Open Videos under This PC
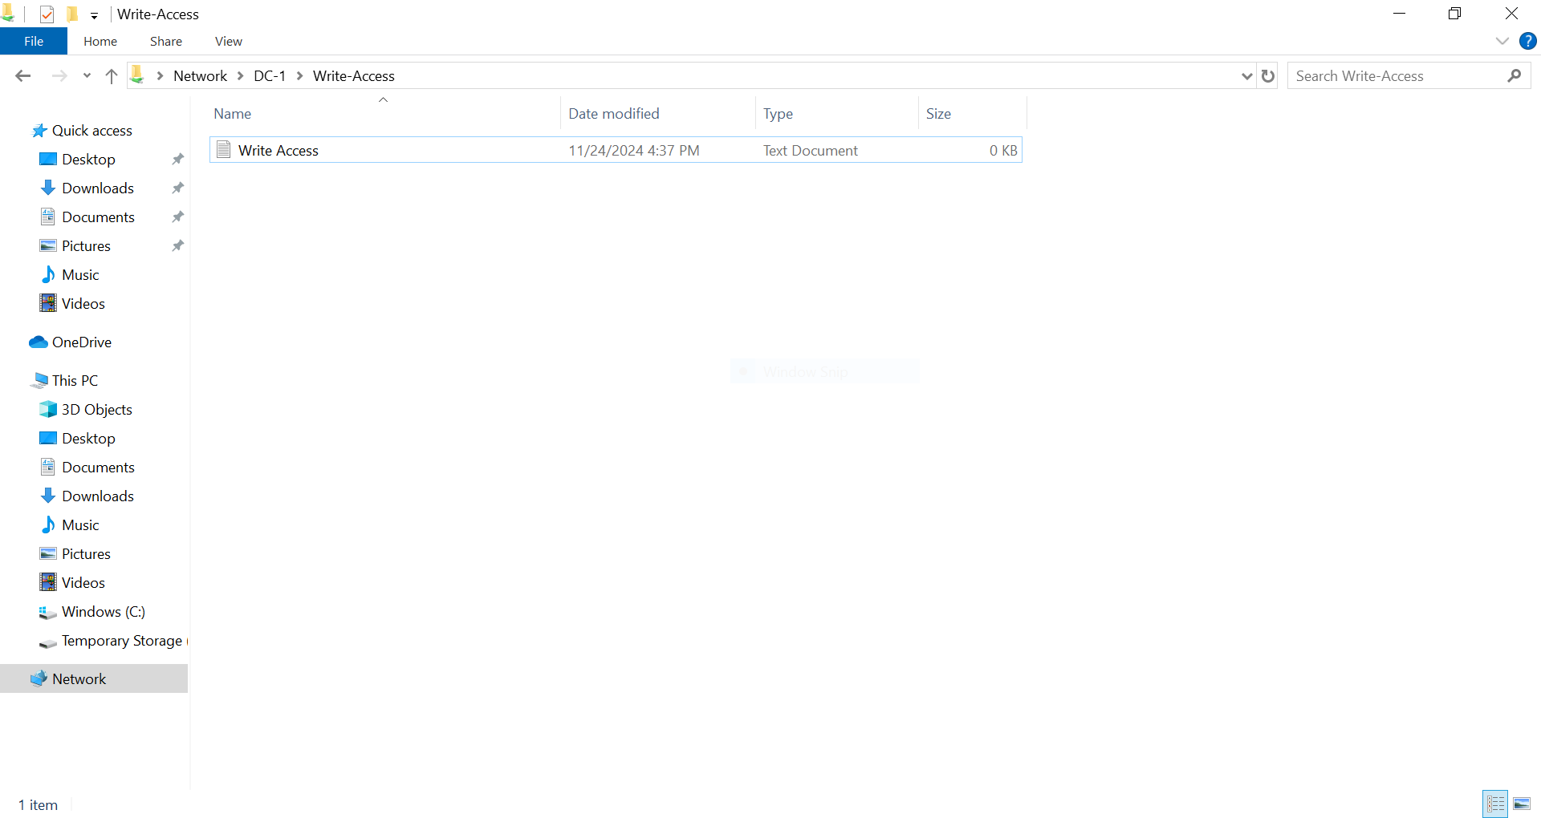1541x818 pixels. point(83,583)
